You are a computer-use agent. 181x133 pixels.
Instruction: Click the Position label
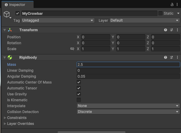tap(14, 37)
